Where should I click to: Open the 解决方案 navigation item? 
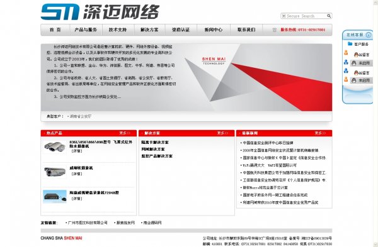tap(149, 30)
